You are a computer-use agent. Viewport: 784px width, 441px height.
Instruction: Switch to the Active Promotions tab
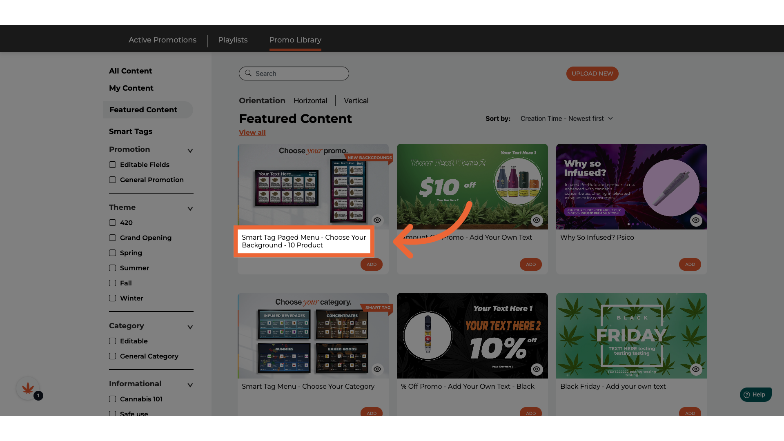click(163, 40)
